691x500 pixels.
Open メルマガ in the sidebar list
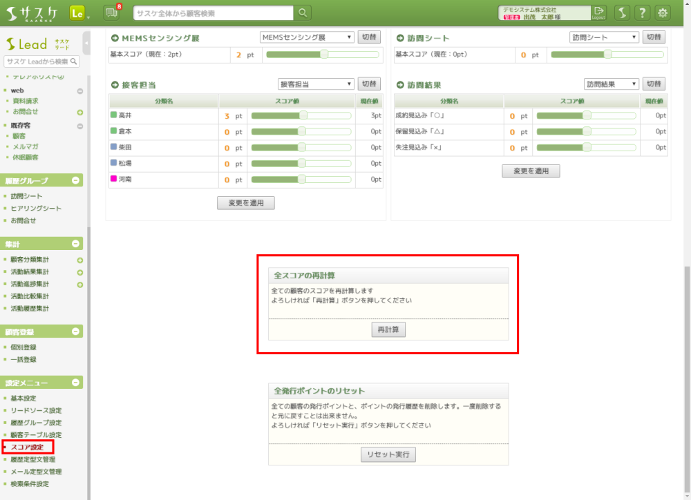point(26,146)
